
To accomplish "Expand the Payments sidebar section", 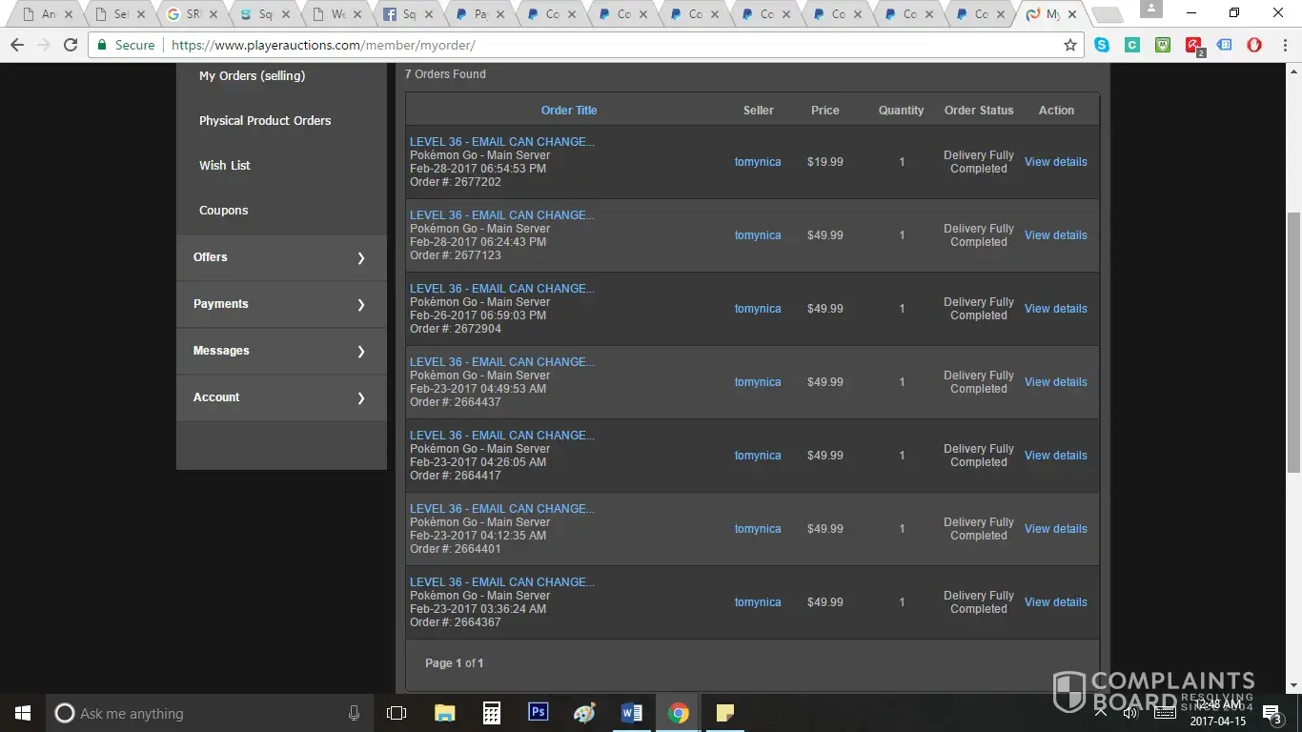I will [281, 304].
